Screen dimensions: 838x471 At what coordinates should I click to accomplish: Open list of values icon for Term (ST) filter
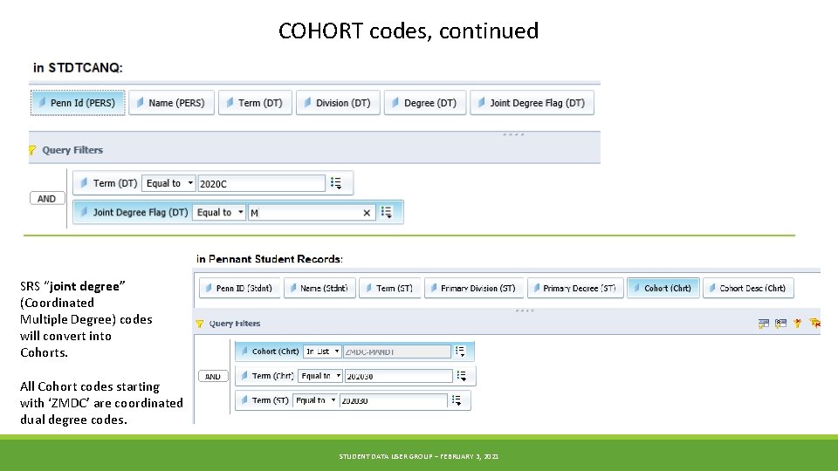(x=456, y=400)
